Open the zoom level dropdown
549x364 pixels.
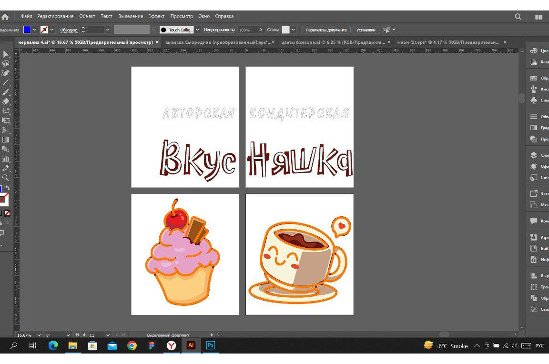tap(39, 335)
